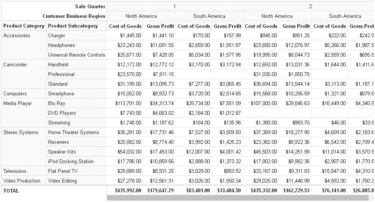The height and width of the screenshot is (203, 375).
Task: Click the total value $435,332.00
Action: point(264,191)
